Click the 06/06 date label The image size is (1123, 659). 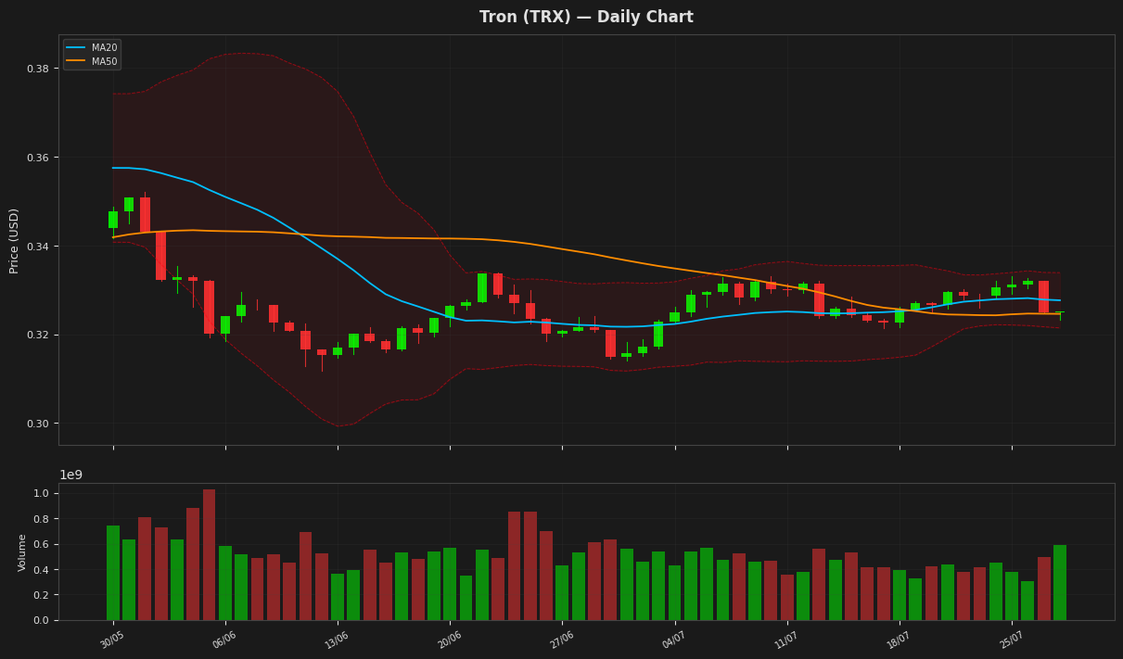pyautogui.click(x=225, y=640)
